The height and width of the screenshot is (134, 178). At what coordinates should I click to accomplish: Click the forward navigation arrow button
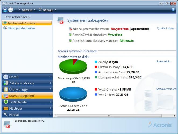pos(11,10)
